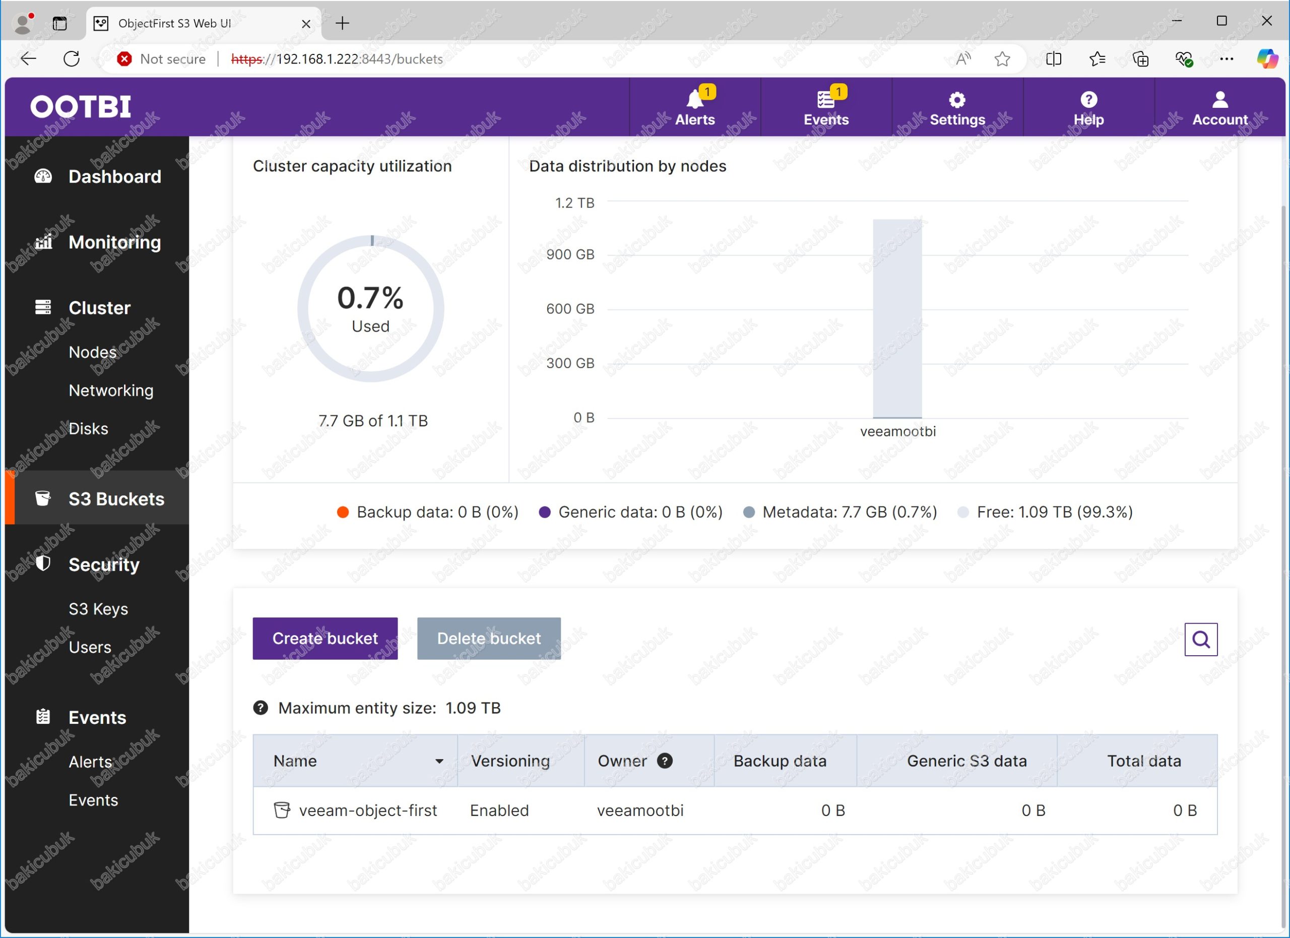
Task: Open the Alerts bell in top bar
Action: 694,107
